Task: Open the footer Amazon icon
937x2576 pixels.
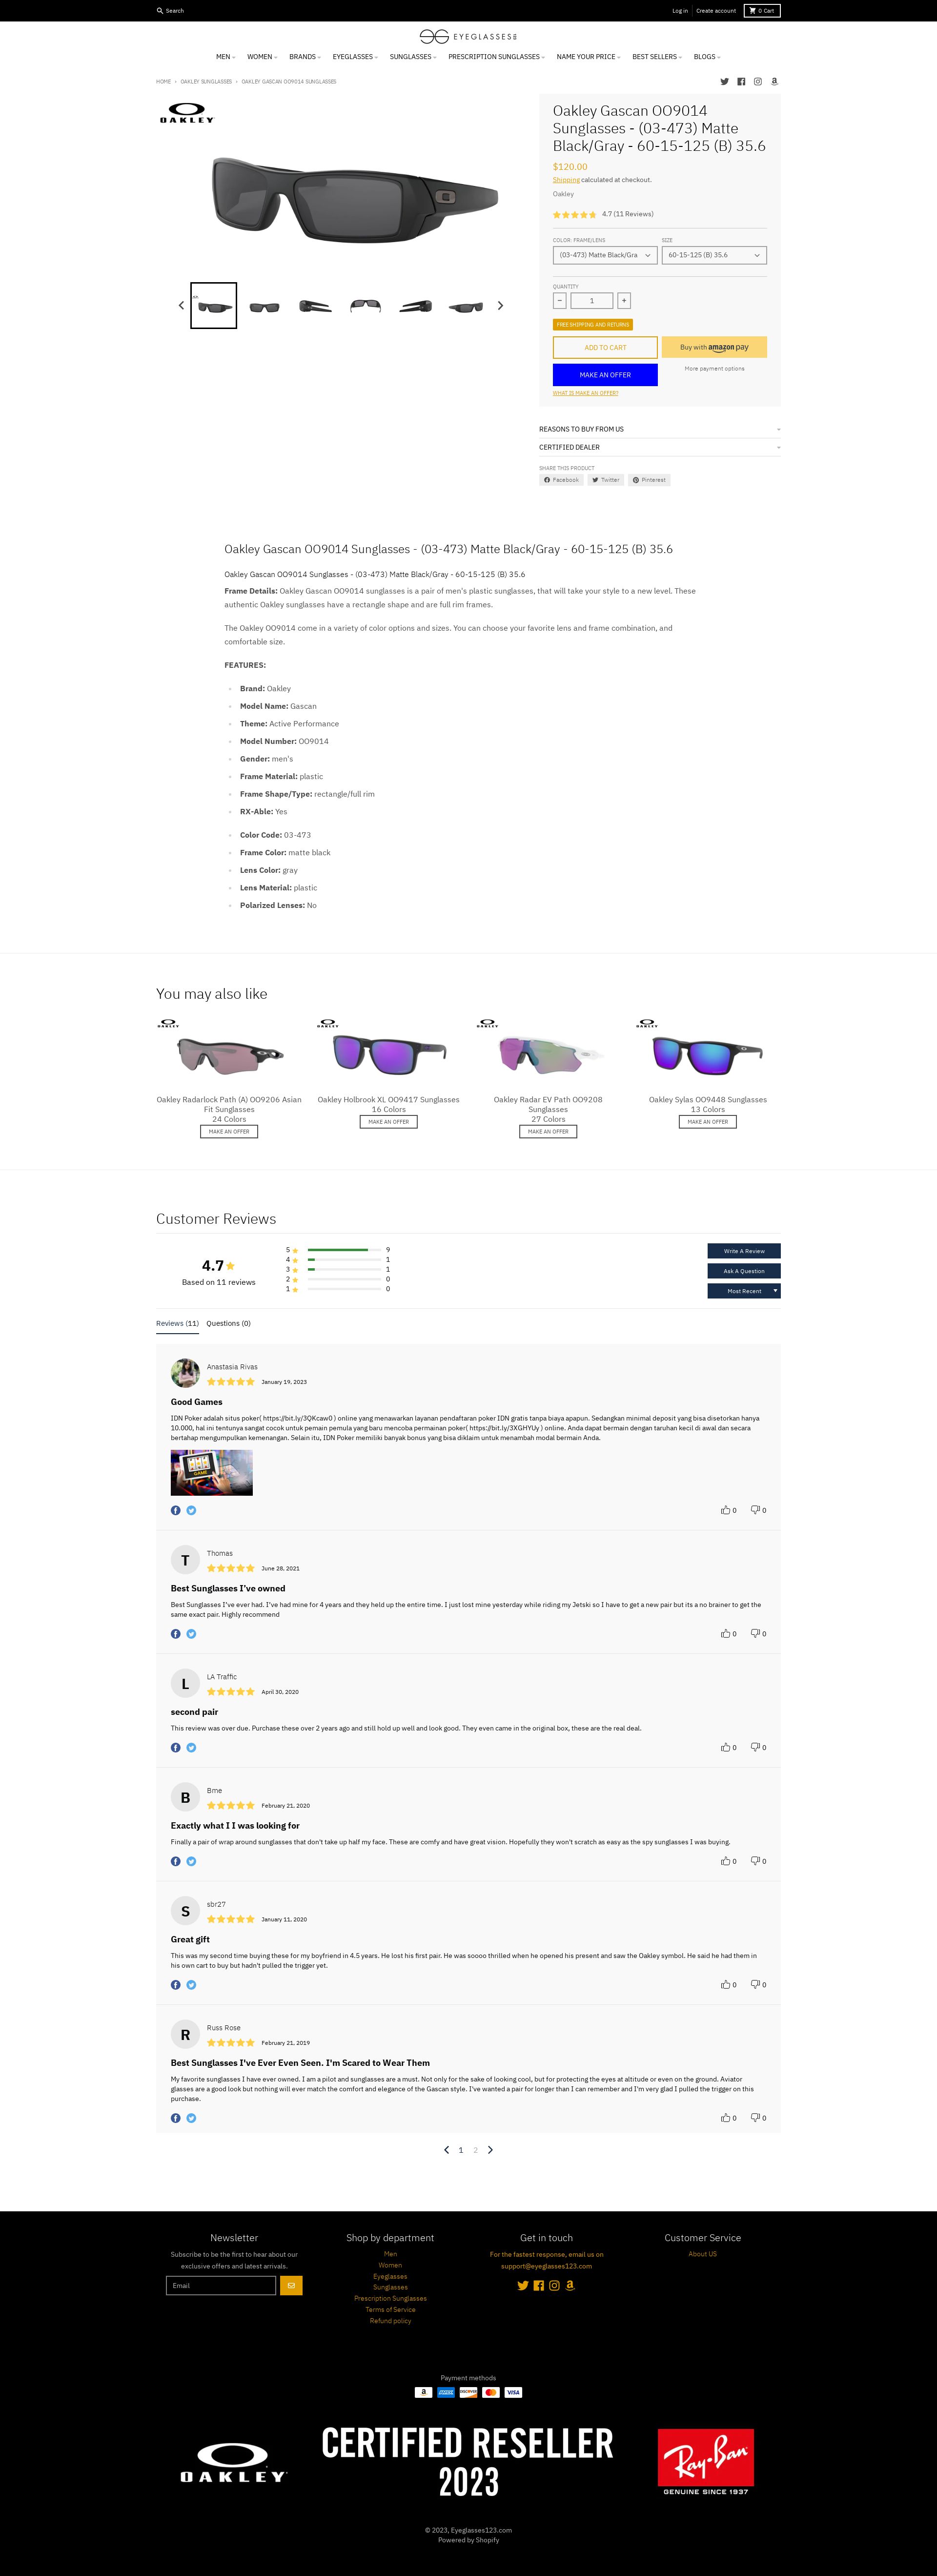Action: point(570,2286)
